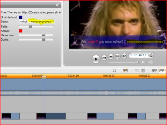Viewport: 167px width, 125px height.
Task: Click the rewind button
Action: click(x=111, y=57)
